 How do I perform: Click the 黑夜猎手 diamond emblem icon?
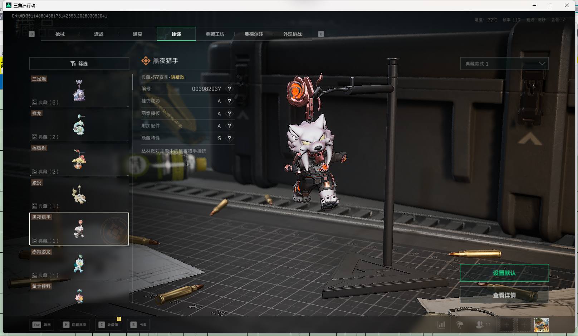coord(146,61)
